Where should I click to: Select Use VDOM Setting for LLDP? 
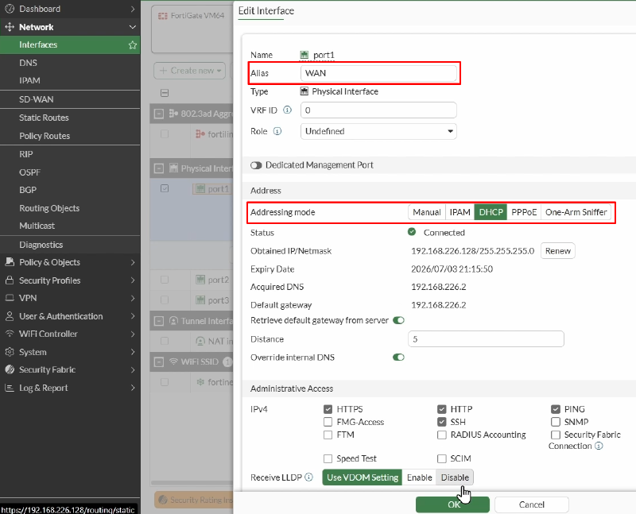[363, 477]
